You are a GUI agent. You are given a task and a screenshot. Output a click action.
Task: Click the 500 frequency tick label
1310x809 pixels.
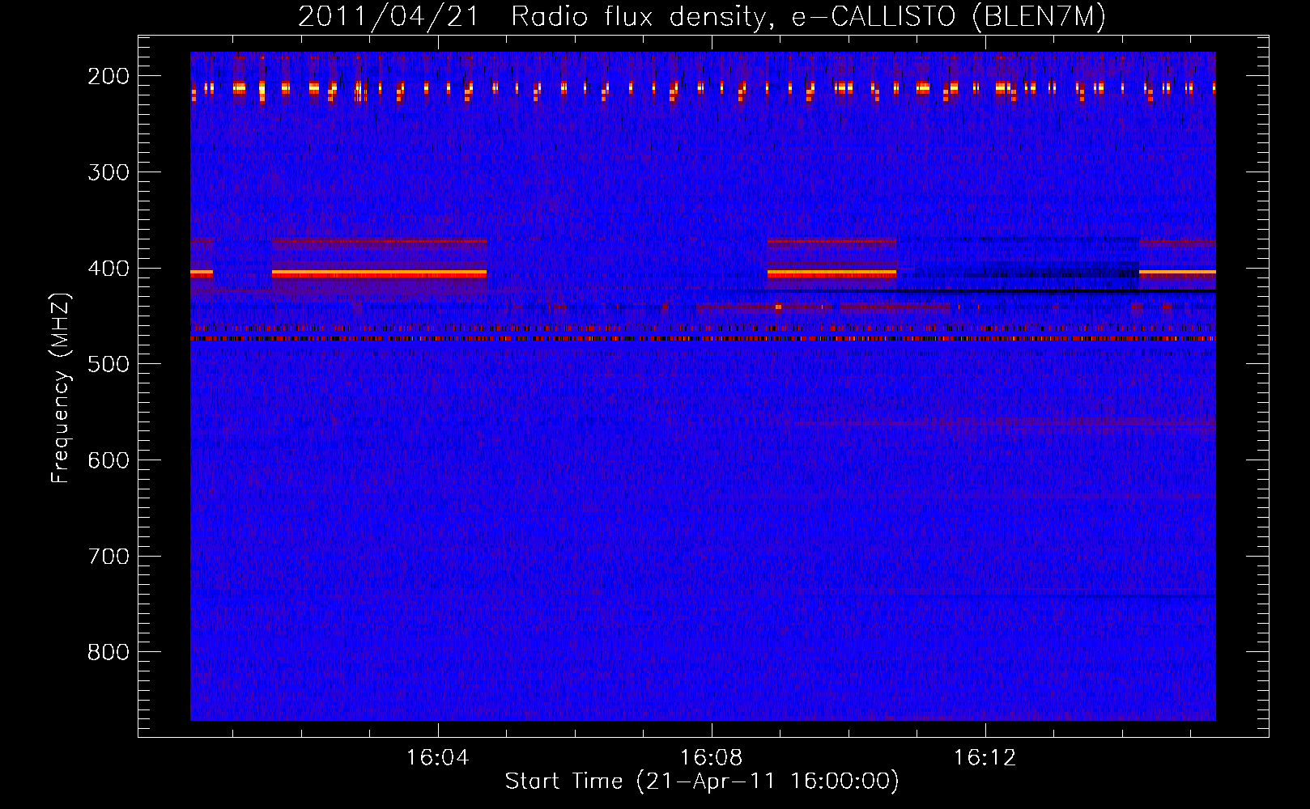click(x=108, y=364)
